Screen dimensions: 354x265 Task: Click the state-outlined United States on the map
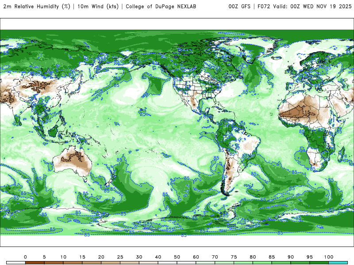tap(196, 87)
